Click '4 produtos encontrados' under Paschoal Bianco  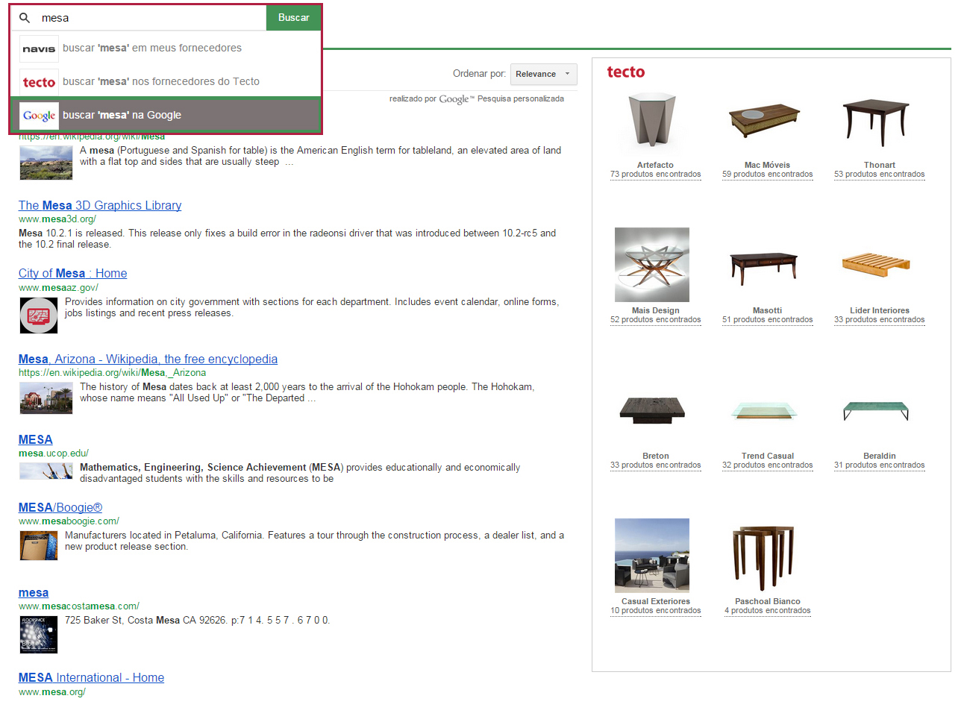tap(767, 611)
